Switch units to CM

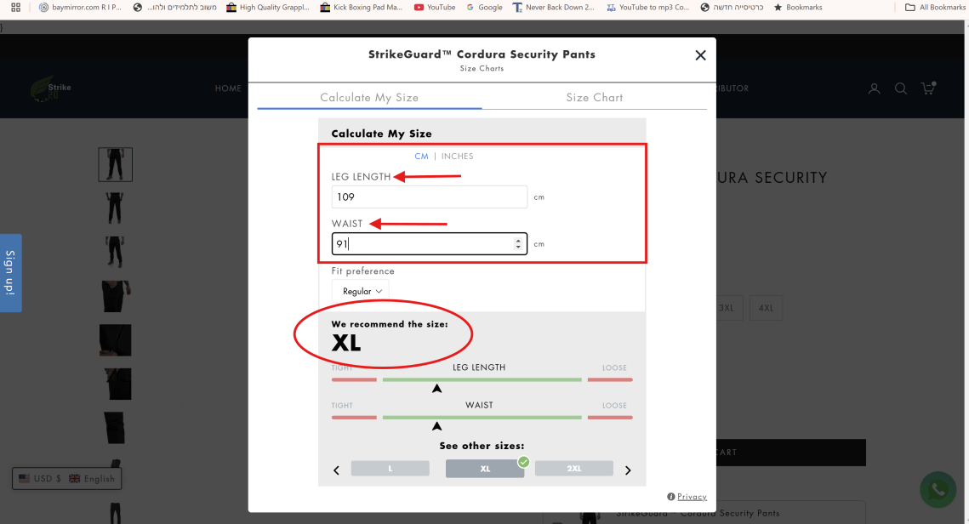421,157
